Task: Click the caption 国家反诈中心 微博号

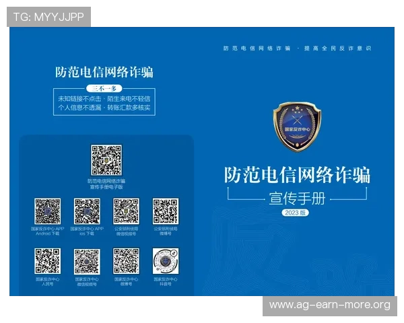Action: [127, 281]
